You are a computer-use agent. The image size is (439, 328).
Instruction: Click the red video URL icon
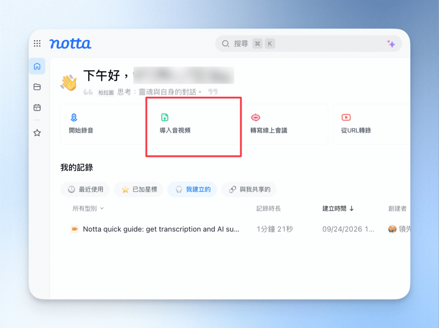coord(346,117)
